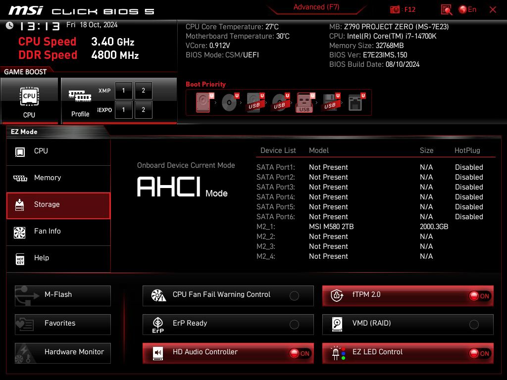507x380 pixels.
Task: Select XMP profile 2
Action: [x=143, y=91]
